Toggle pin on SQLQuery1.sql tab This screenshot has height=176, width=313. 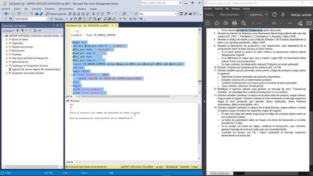[112, 25]
